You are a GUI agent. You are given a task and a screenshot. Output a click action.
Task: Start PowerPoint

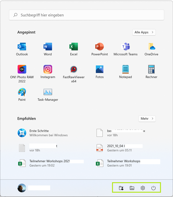click(100, 47)
